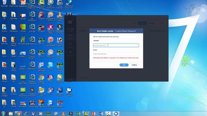This screenshot has height=116, width=207.
Task: Select the CorelDRAW desktop shortcut
Action: pos(60,79)
